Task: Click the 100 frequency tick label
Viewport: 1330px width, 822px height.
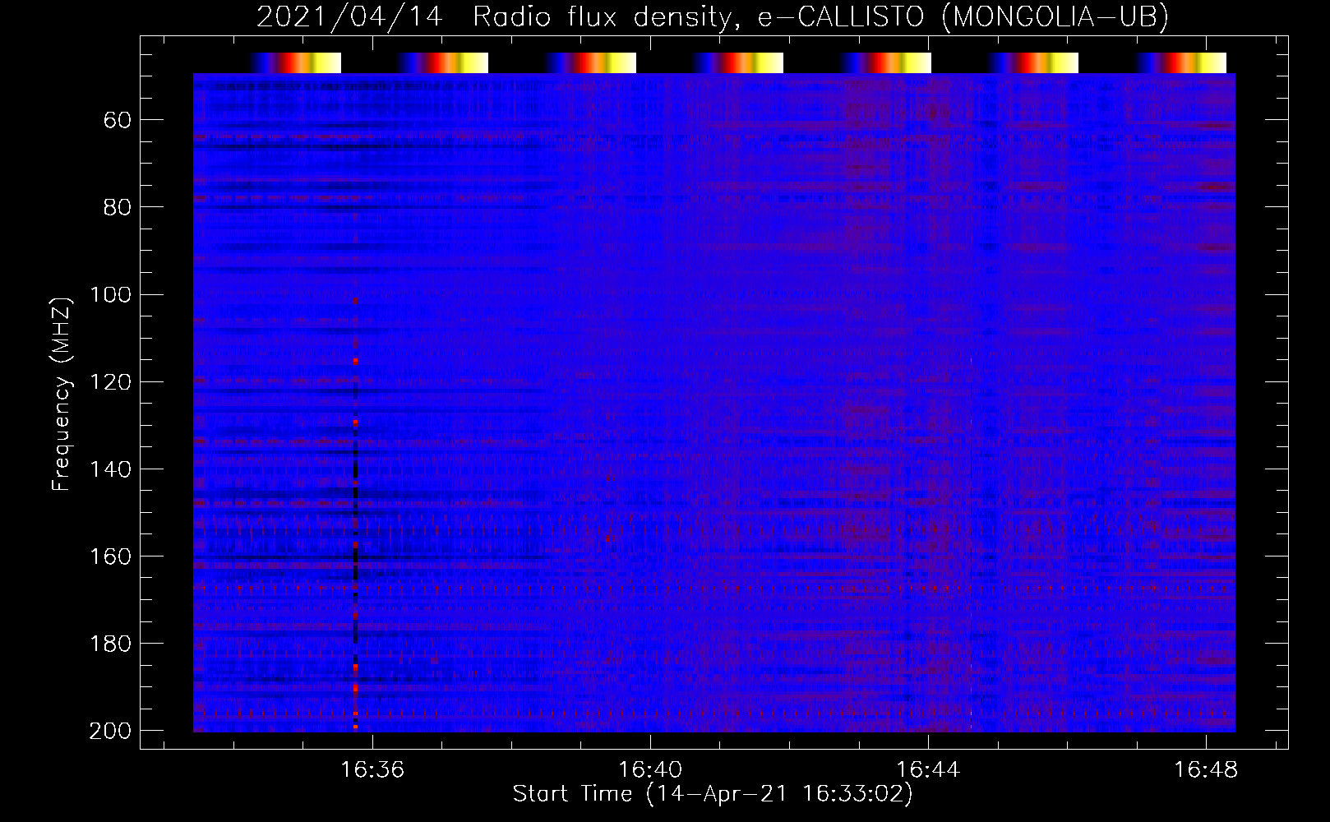Action: coord(111,295)
